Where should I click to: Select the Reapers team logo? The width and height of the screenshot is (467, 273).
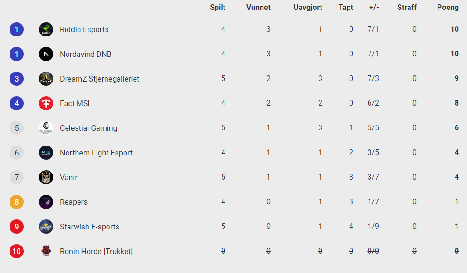pos(46,202)
